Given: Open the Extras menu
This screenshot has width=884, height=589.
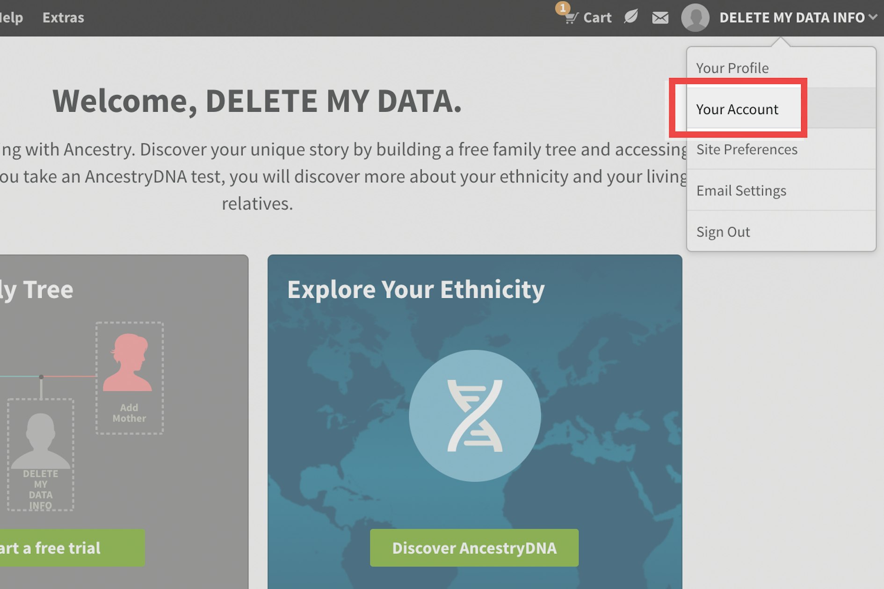Looking at the screenshot, I should tap(63, 17).
